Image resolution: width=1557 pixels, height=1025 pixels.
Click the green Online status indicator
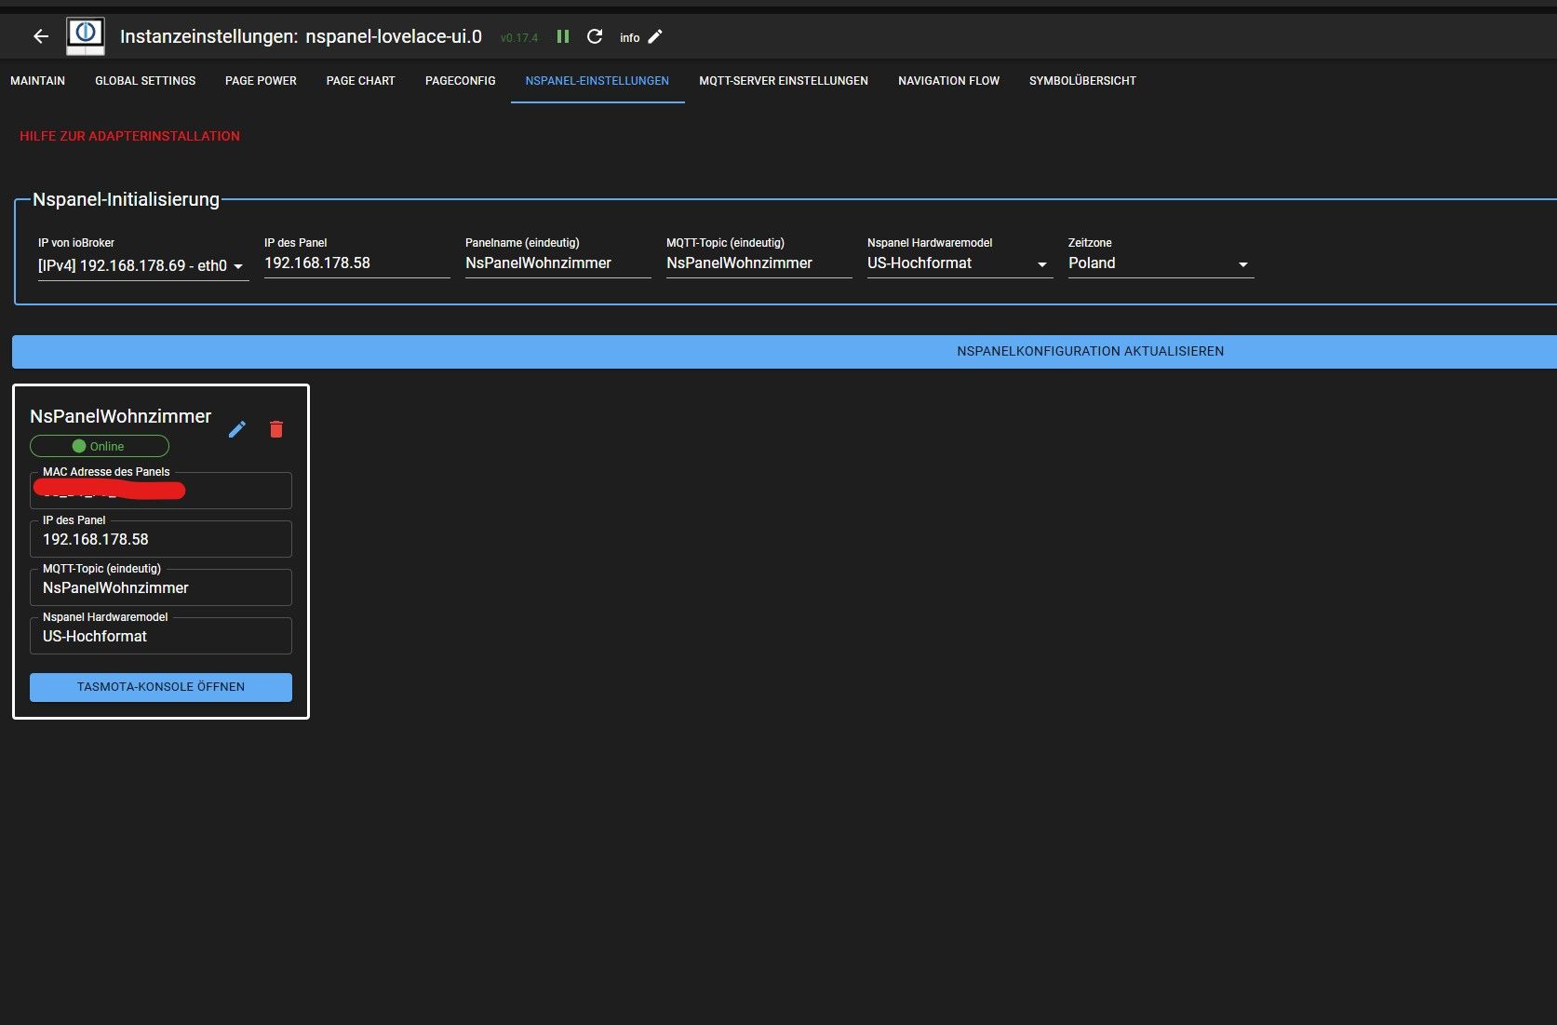pyautogui.click(x=100, y=446)
